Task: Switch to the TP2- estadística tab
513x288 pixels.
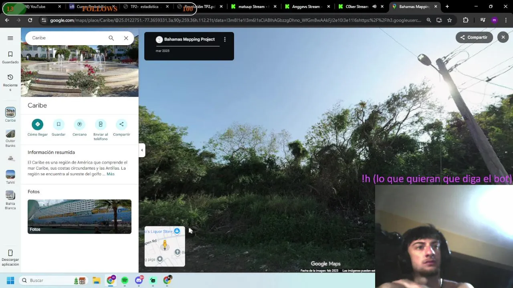Action: tap(146, 6)
